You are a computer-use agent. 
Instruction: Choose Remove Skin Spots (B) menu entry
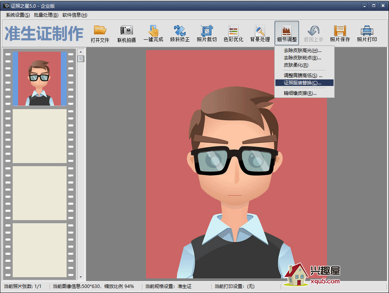click(x=302, y=58)
